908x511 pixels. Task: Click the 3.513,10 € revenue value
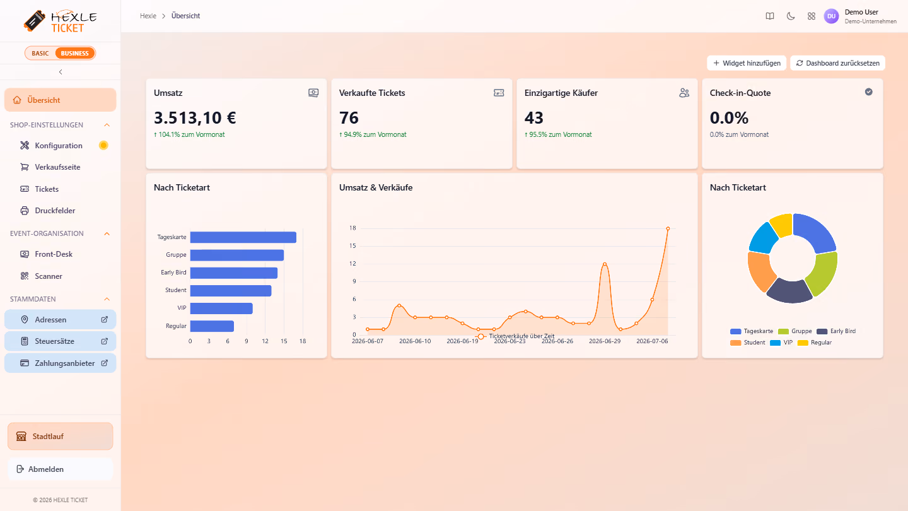click(x=195, y=118)
